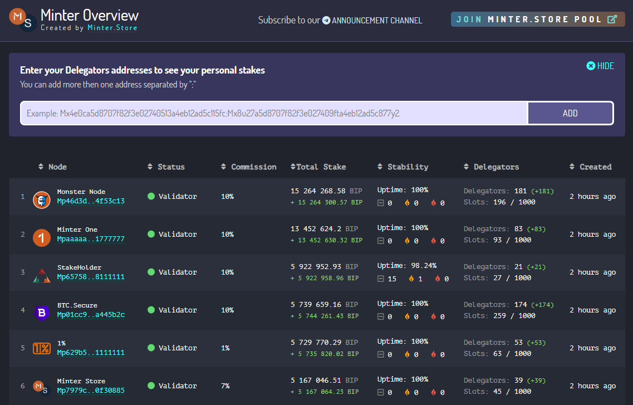Open Minter Store row avatar icon
This screenshot has height=405, width=633.
coord(41,387)
